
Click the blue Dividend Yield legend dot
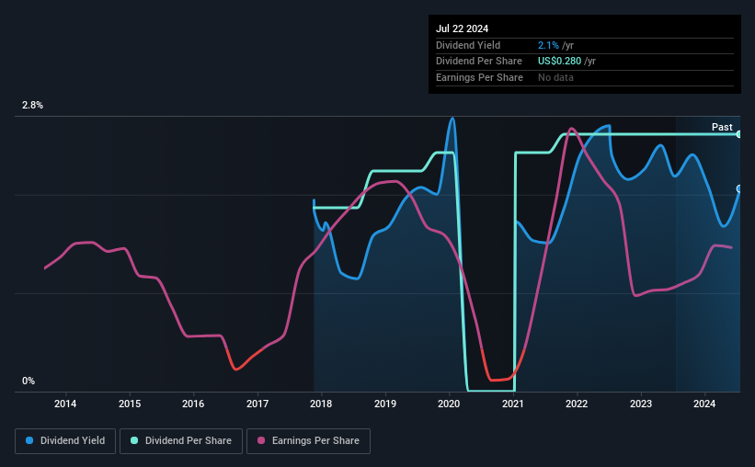click(29, 440)
